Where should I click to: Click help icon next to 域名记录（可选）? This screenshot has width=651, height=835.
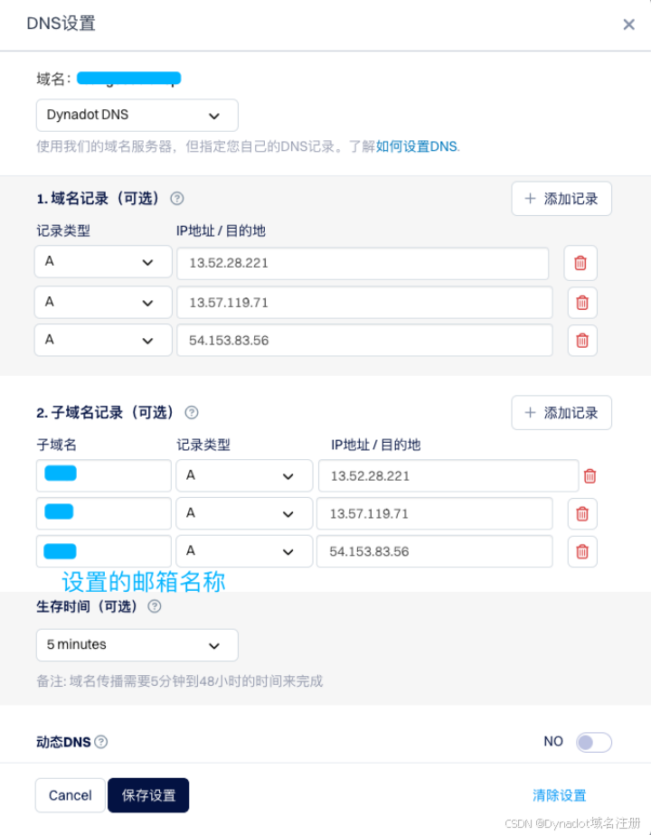[177, 199]
